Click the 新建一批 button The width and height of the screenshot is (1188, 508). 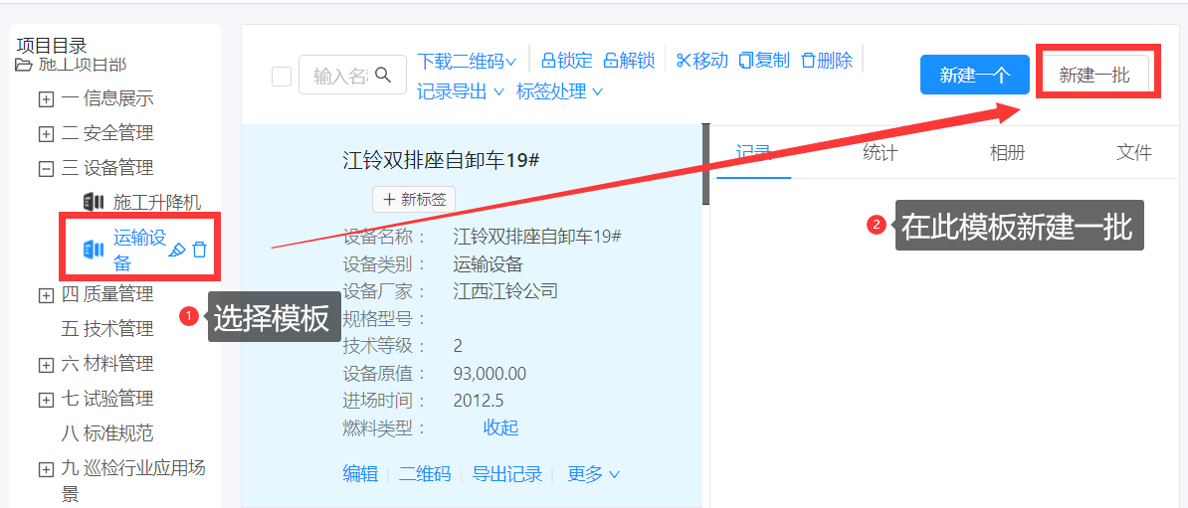(x=1094, y=76)
